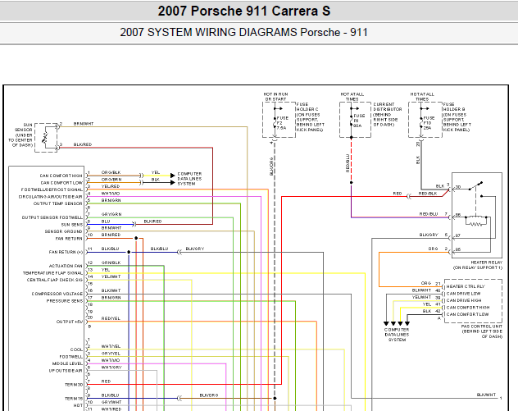The height and width of the screenshot is (411, 518).
Task: Click the SUN SENS pin label
Action: tap(71, 225)
